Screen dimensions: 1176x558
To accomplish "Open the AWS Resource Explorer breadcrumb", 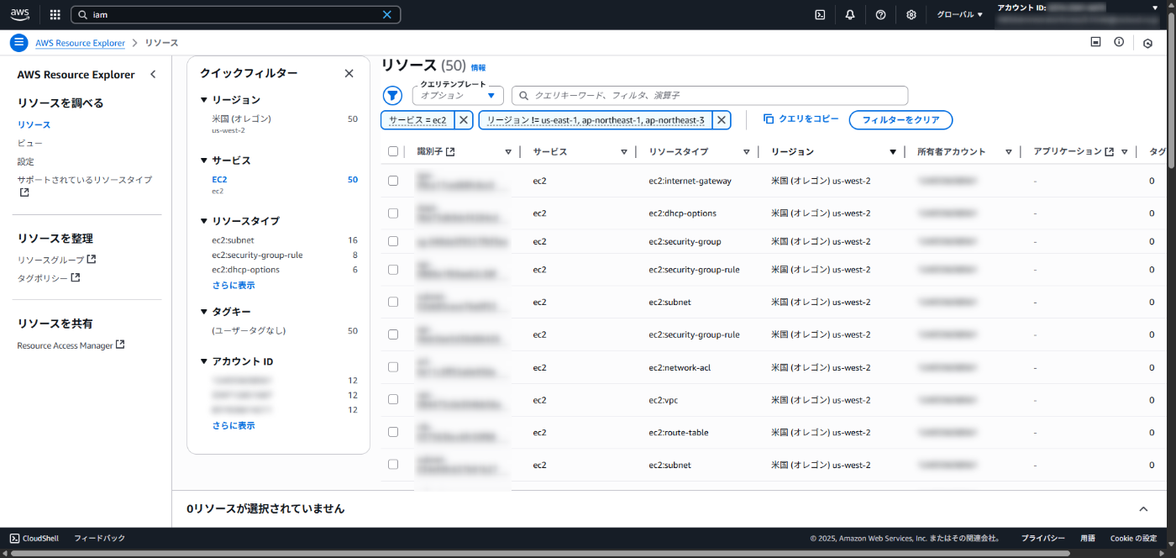I will click(x=80, y=43).
